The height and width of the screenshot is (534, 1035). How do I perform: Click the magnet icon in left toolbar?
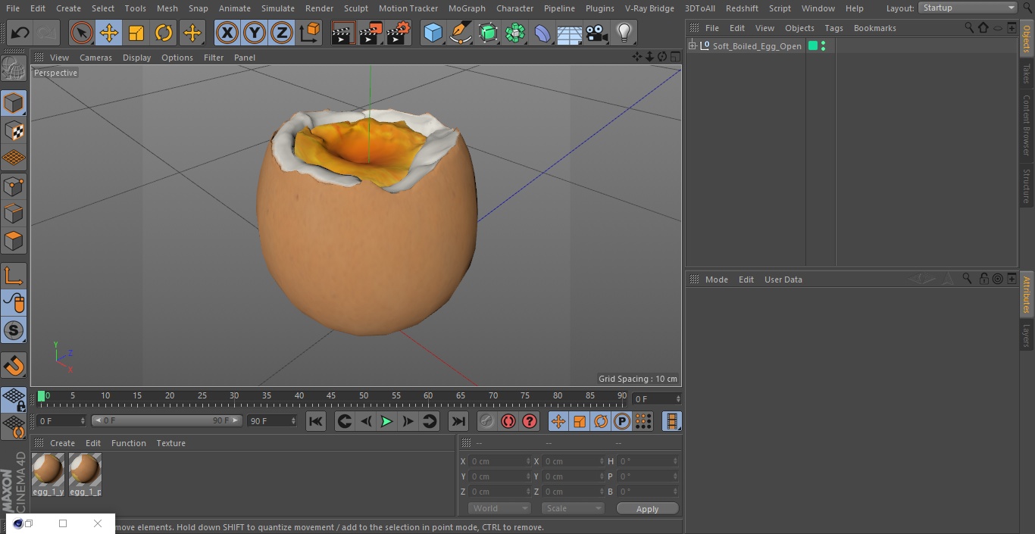point(14,366)
